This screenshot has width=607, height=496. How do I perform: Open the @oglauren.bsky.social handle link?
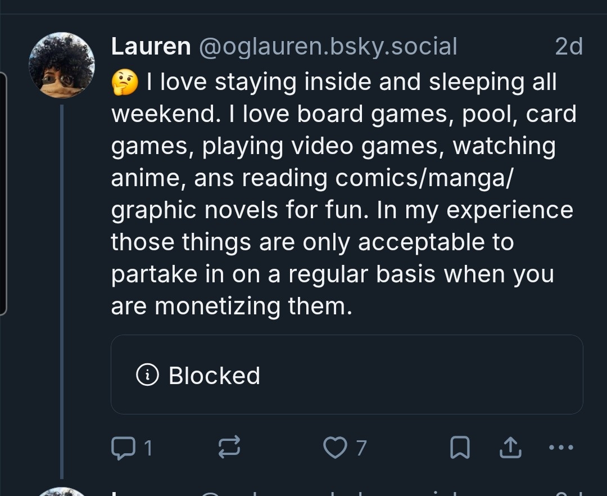(x=328, y=47)
